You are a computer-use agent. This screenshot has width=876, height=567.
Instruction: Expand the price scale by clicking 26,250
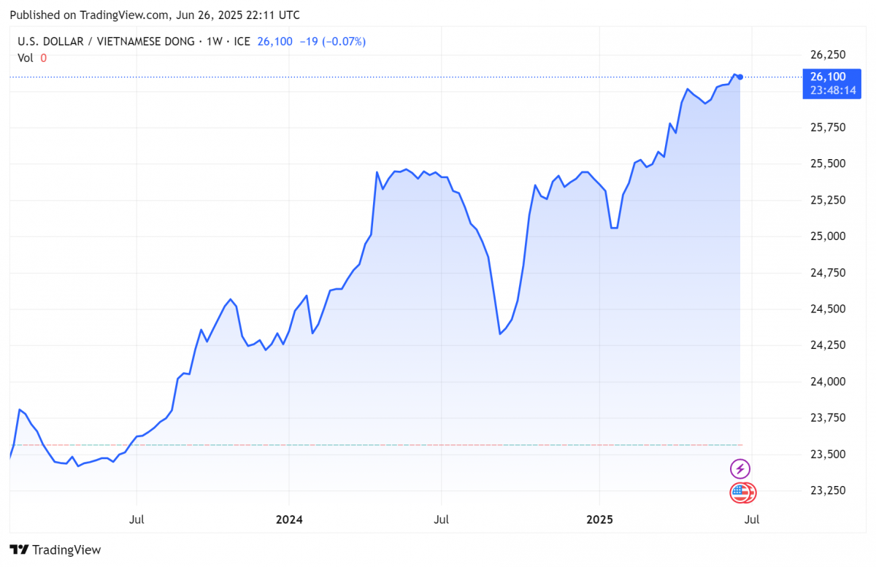pos(829,55)
